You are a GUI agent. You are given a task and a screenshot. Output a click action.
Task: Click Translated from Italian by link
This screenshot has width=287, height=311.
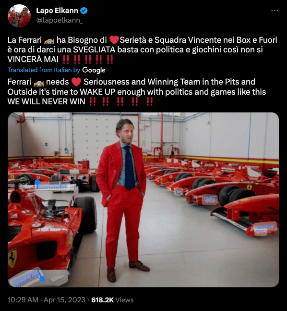click(44, 70)
